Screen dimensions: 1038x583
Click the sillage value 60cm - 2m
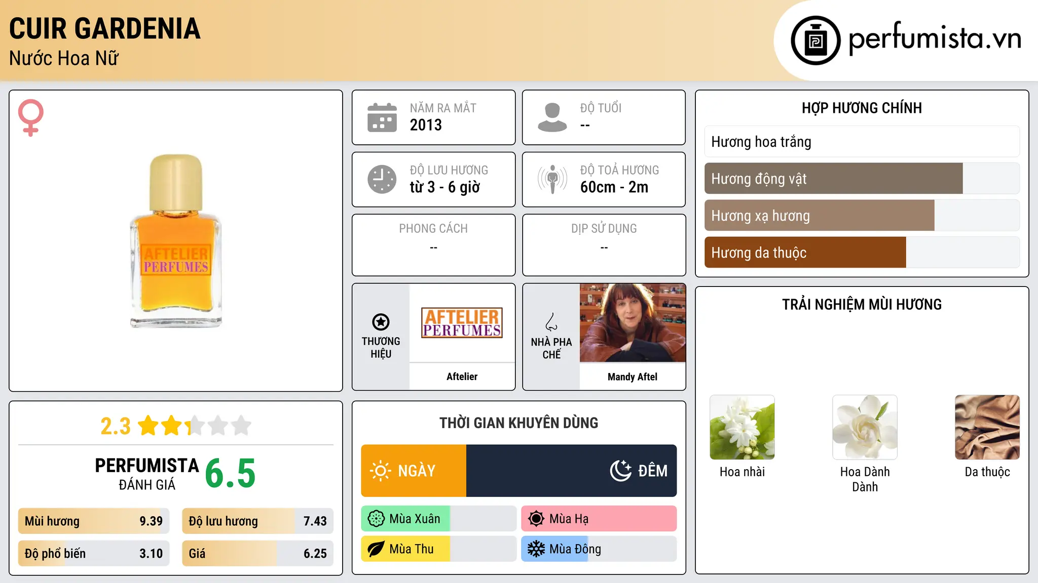click(614, 187)
